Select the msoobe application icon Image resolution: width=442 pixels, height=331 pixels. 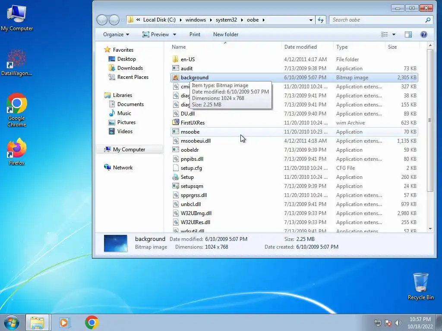coord(175,132)
